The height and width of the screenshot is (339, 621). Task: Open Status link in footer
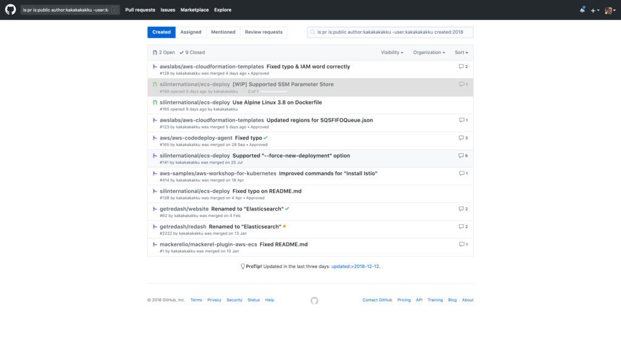coord(253,300)
